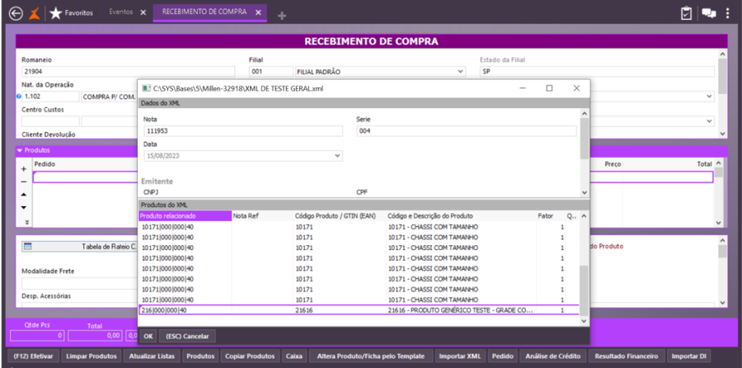Click the back arrow icon
The image size is (742, 368).
pos(14,13)
